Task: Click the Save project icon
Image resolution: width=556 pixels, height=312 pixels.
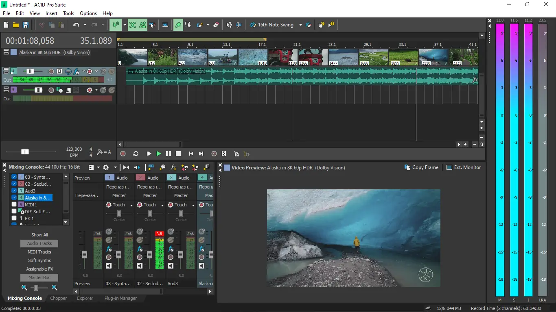Action: tap(26, 25)
